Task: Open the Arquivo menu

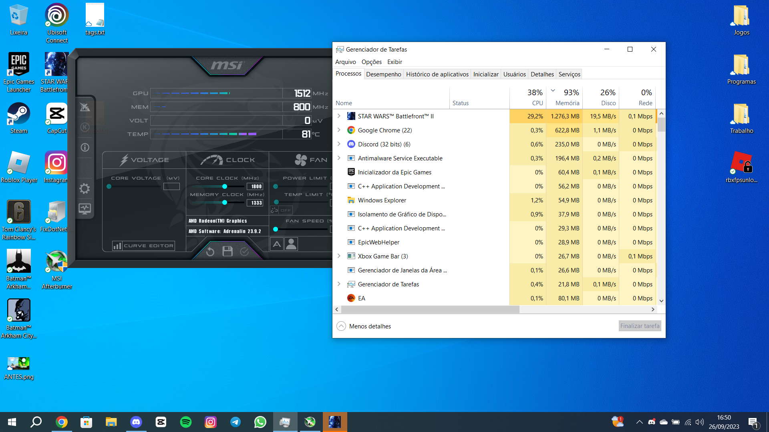Action: point(345,62)
